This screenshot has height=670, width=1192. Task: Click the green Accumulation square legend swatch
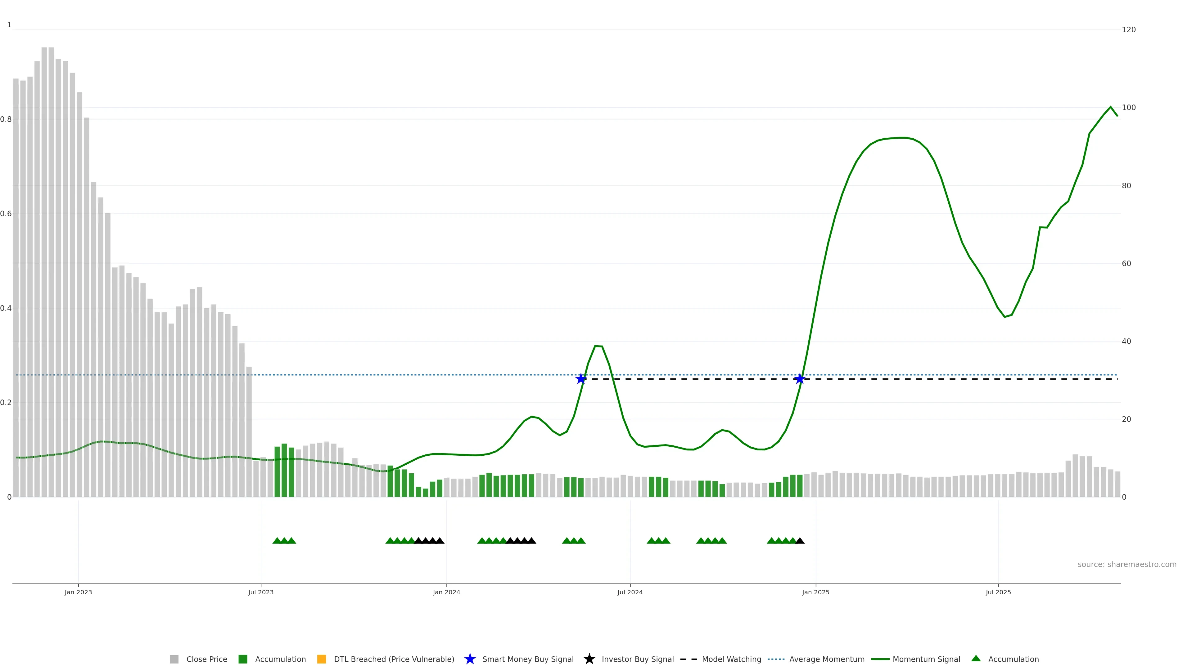click(242, 659)
